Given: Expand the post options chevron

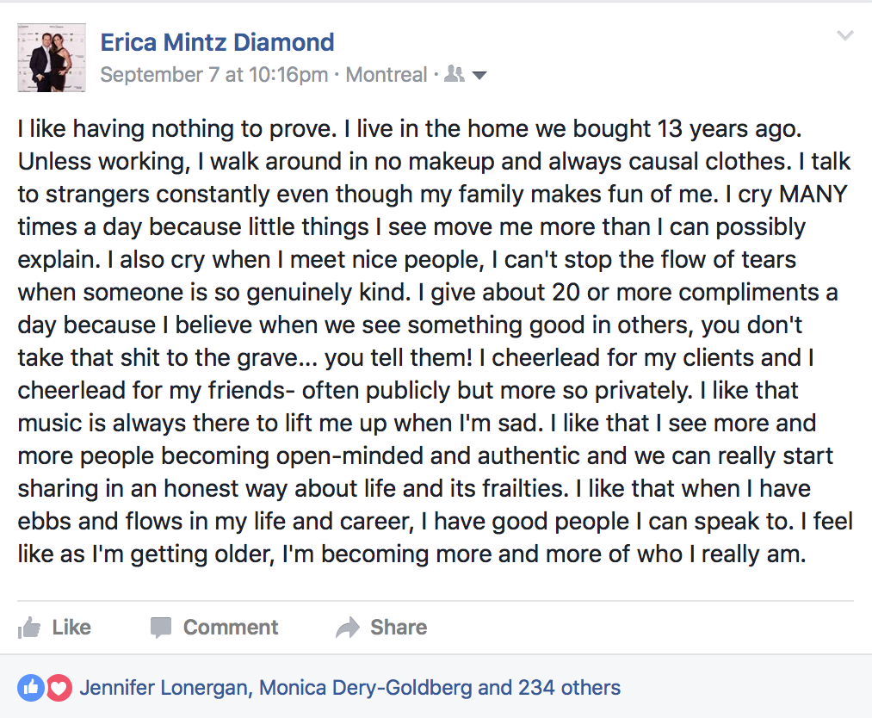Looking at the screenshot, I should pos(844,36).
